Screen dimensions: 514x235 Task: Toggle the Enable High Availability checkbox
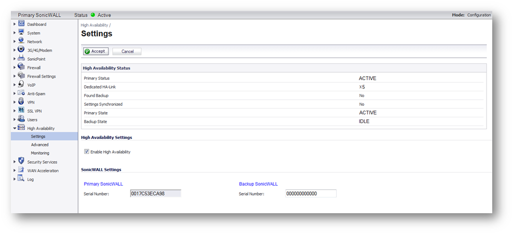(87, 152)
